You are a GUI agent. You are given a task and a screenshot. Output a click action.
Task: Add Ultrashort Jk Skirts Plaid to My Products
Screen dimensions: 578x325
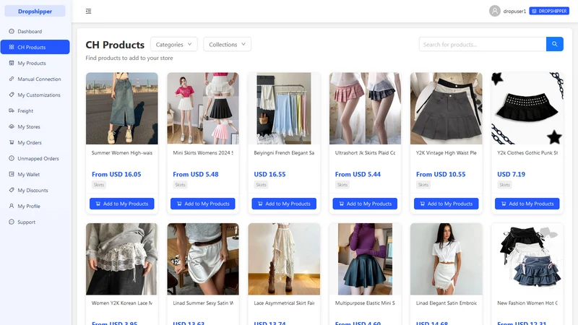tap(365, 204)
